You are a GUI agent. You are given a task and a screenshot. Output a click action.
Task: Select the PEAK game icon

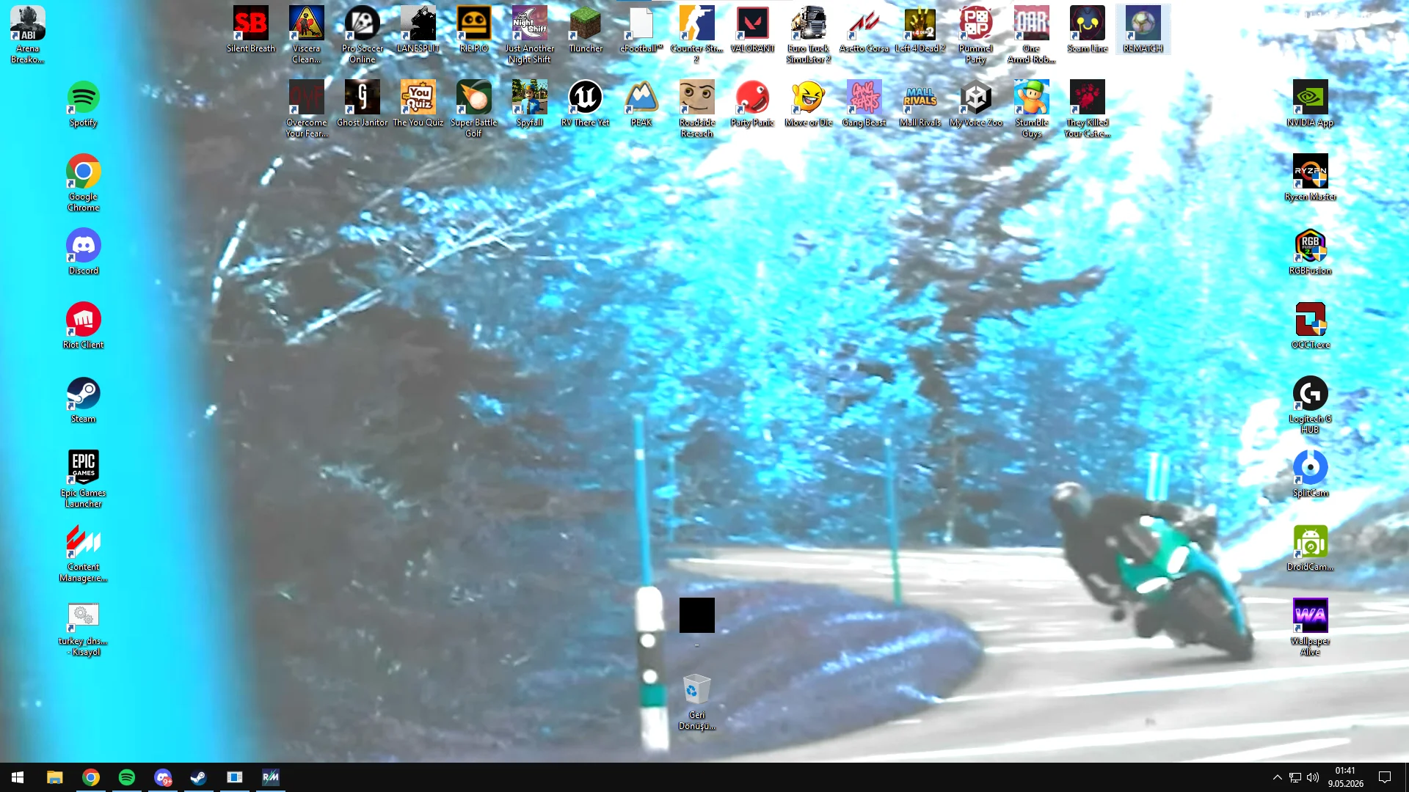(641, 103)
